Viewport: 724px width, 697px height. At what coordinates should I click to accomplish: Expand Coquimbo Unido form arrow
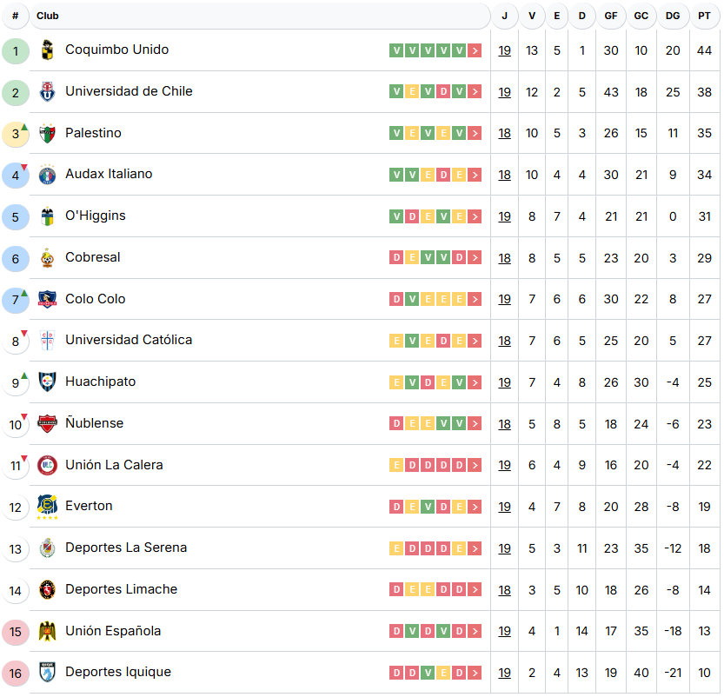click(x=475, y=50)
